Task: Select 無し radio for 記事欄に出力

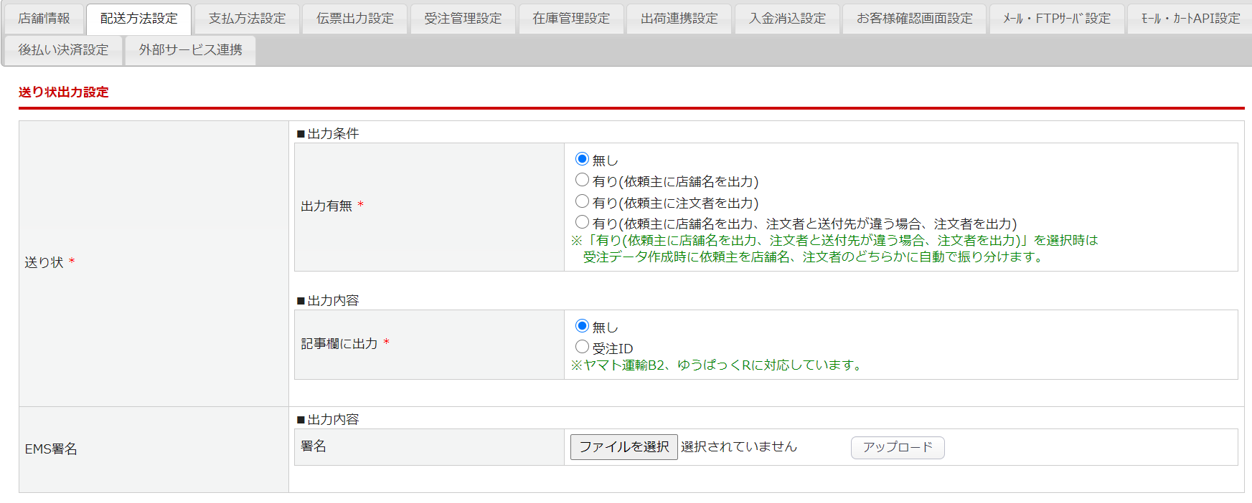Action: pos(582,326)
